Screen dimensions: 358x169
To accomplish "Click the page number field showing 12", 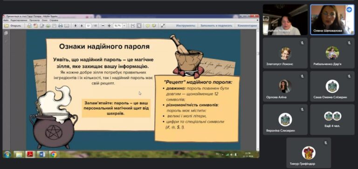I will 88,26.
